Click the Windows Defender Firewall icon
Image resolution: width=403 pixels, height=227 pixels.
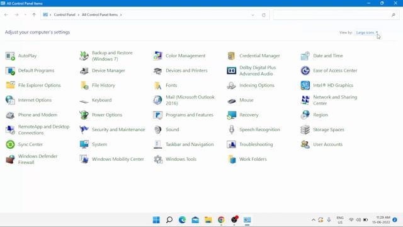point(10,160)
